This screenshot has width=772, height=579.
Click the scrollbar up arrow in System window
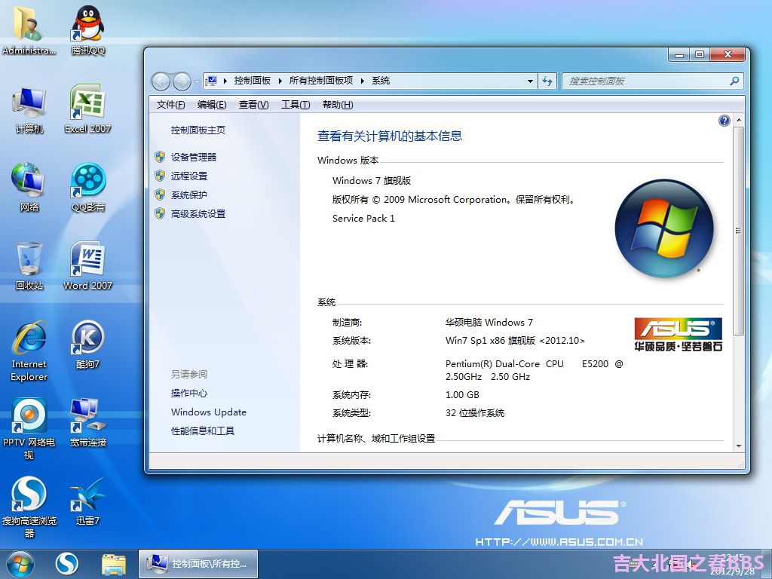point(739,120)
